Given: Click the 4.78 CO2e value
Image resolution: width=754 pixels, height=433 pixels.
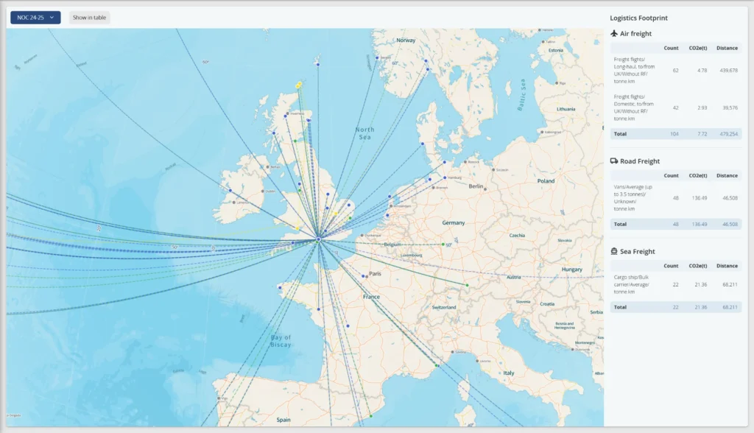Looking at the screenshot, I should click(702, 70).
